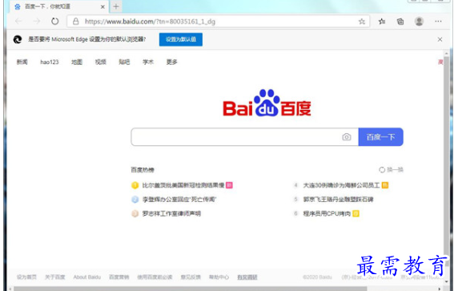Click the 使用百度前必读 footer link
This screenshot has height=291, width=454.
[x=155, y=277]
